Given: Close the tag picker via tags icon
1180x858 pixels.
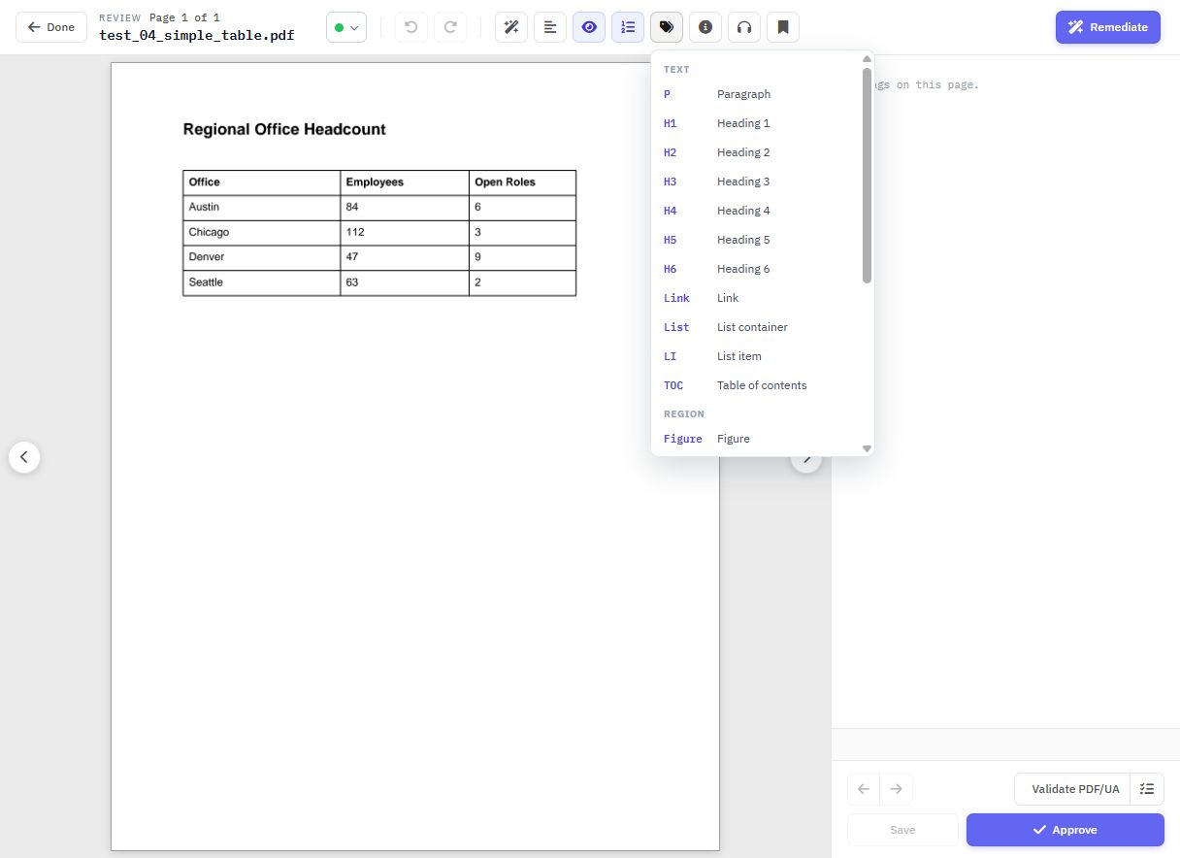Looking at the screenshot, I should (667, 27).
